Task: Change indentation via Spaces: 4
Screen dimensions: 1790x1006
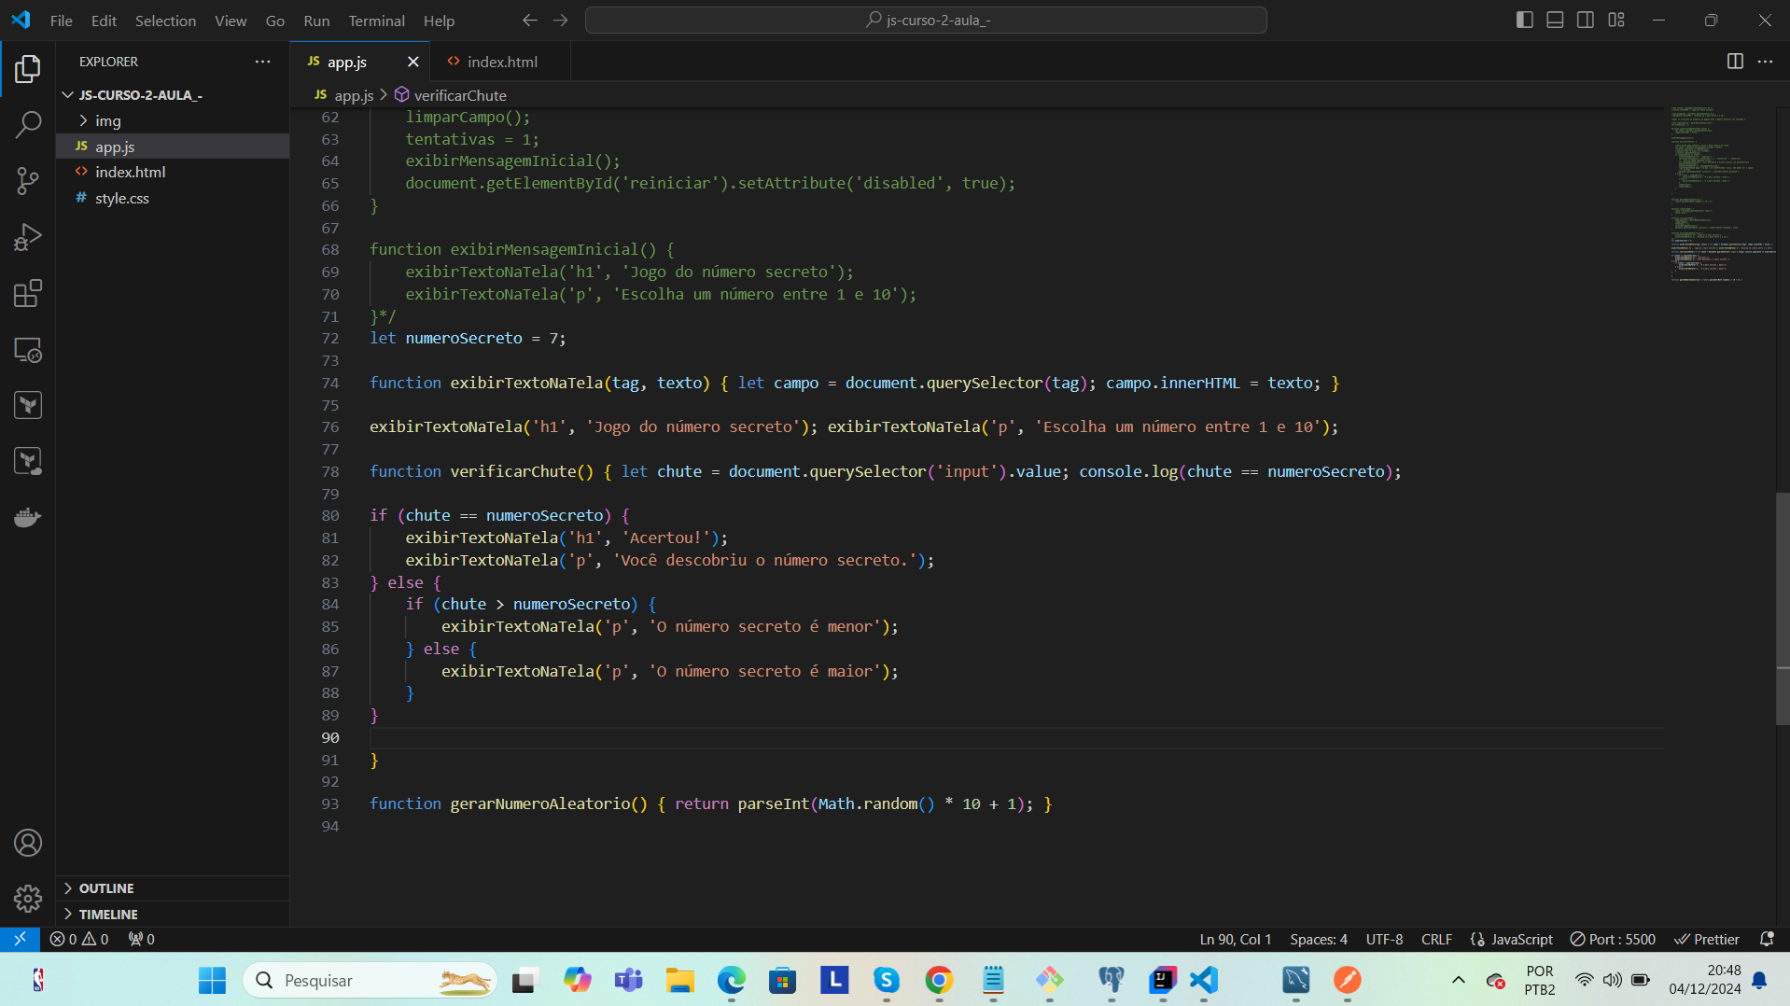Action: tap(1319, 939)
